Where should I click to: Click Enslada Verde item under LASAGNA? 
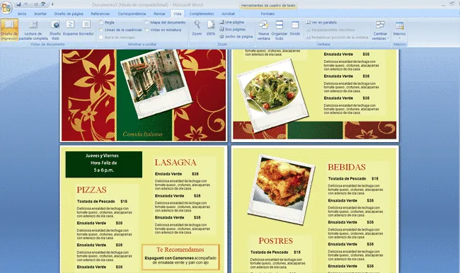[x=168, y=174]
